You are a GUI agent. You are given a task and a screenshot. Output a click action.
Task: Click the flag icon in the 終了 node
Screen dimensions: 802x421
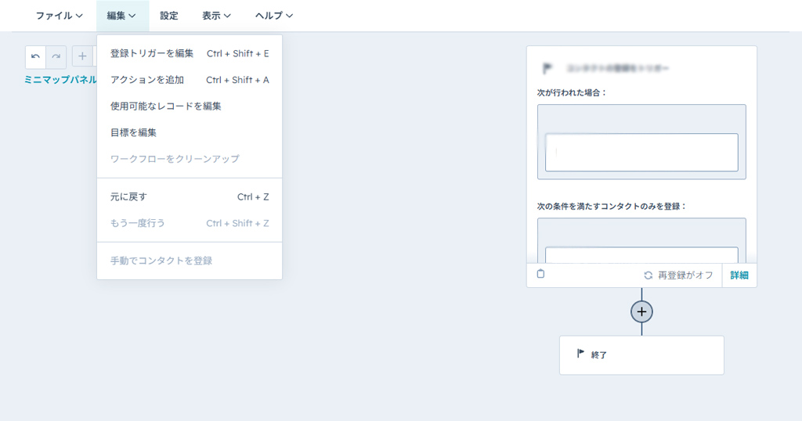tap(580, 354)
